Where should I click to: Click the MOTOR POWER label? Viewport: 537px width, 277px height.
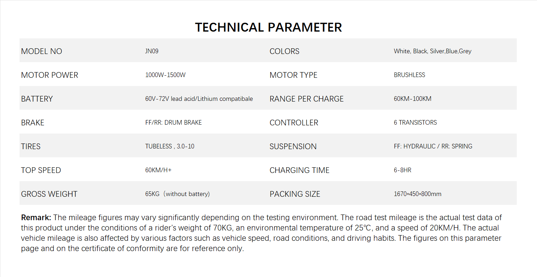(49, 75)
